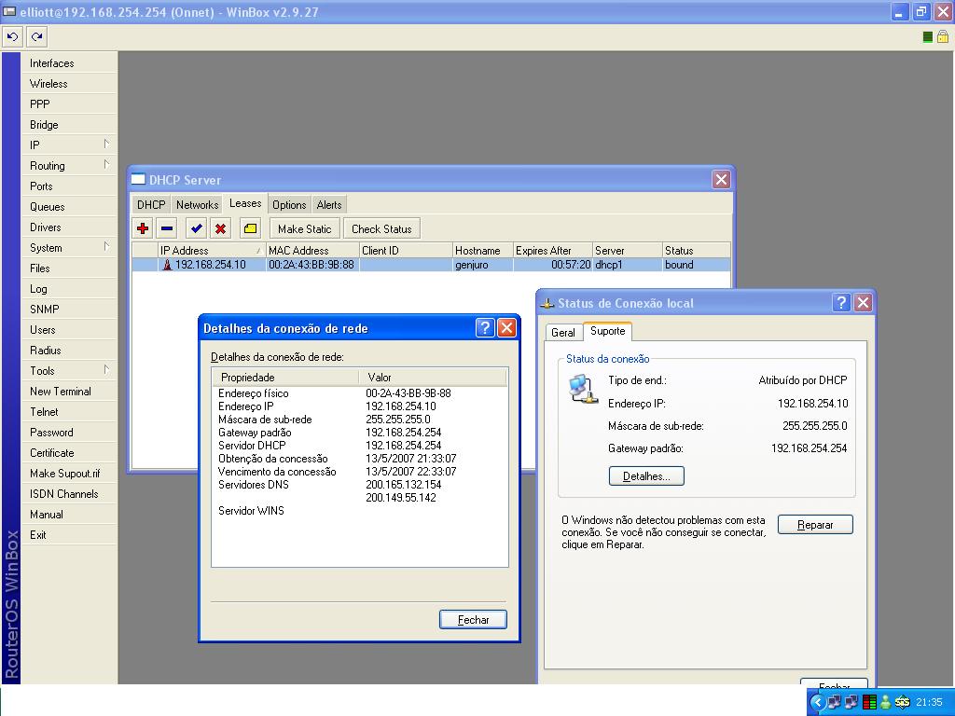Select the genjuro hostname cell
Image resolution: width=955 pixels, height=716 pixels.
click(x=483, y=265)
